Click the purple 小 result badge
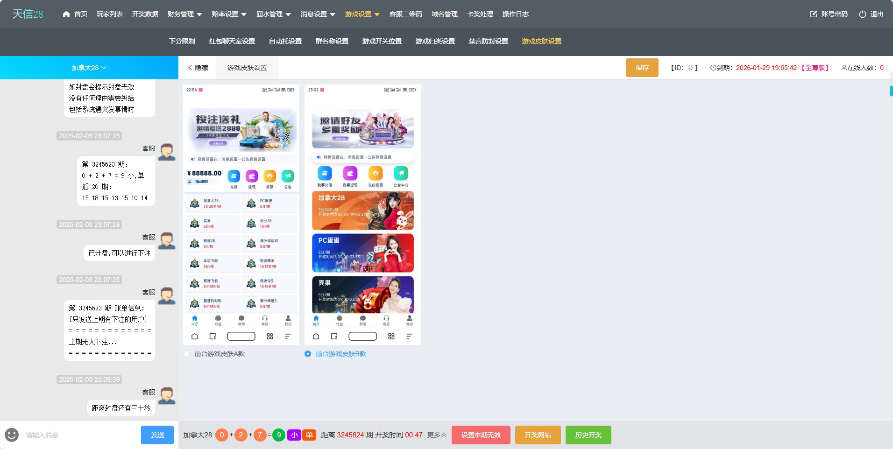The height and width of the screenshot is (449, 893). (x=294, y=435)
